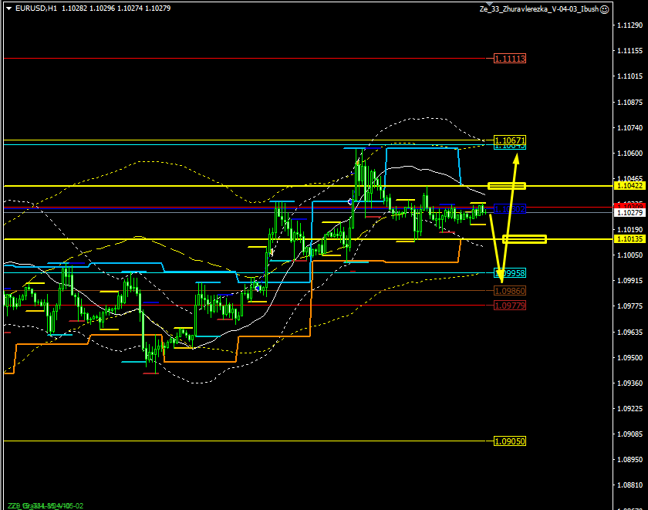Click the downward yellow arrow tip
The height and width of the screenshot is (510, 648).
click(x=501, y=281)
